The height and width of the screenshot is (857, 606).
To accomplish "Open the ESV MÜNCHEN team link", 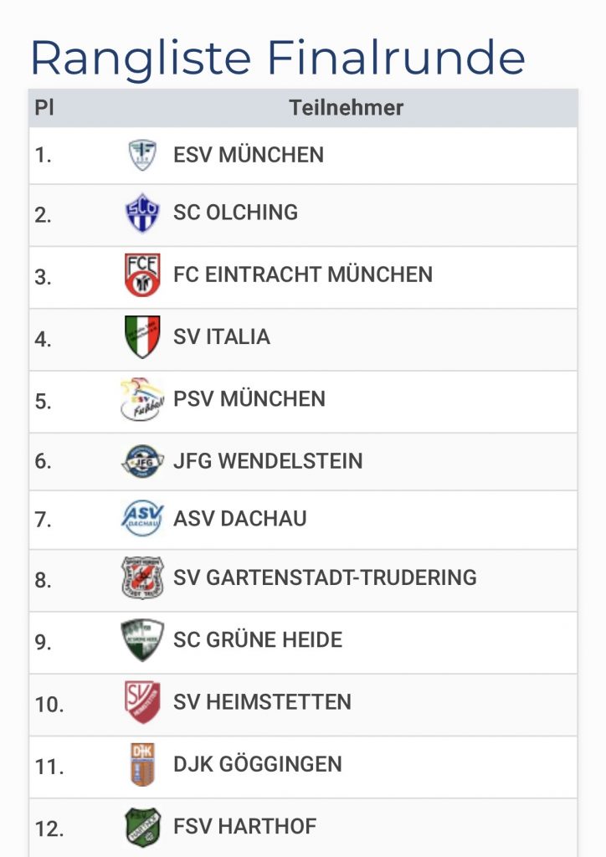I will (x=249, y=155).
